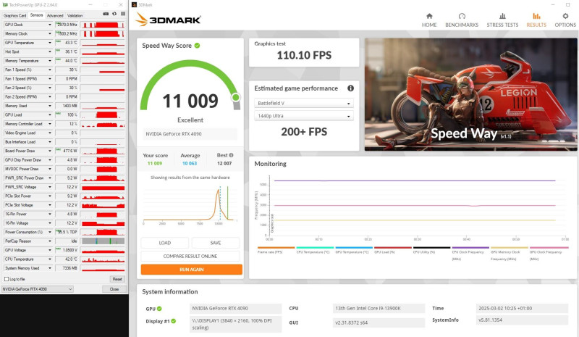Click the GPU Clock red sensor graph
The width and height of the screenshot is (579, 337).
(103, 25)
